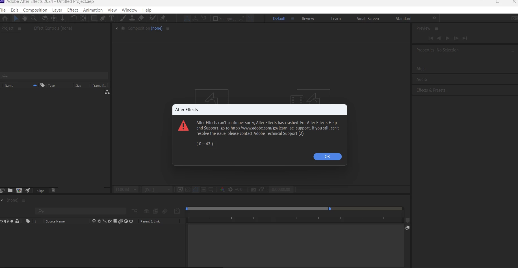Take a snapshot with the camera icon
This screenshot has width=518, height=268.
point(253,189)
